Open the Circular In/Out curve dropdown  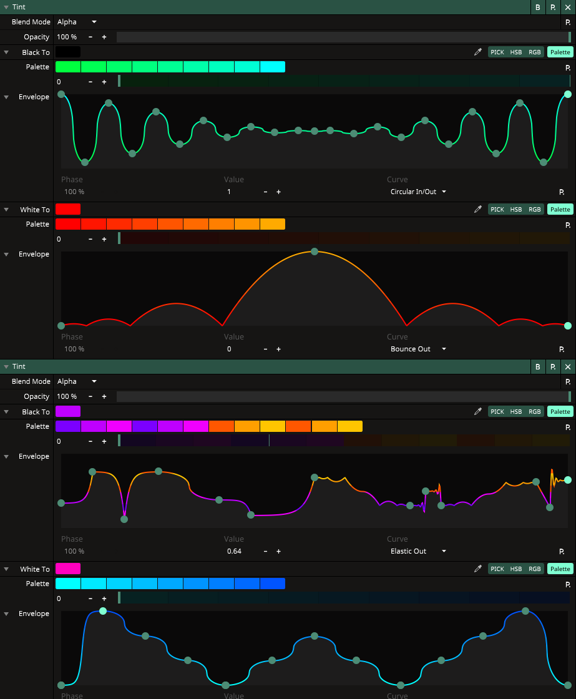pos(418,192)
